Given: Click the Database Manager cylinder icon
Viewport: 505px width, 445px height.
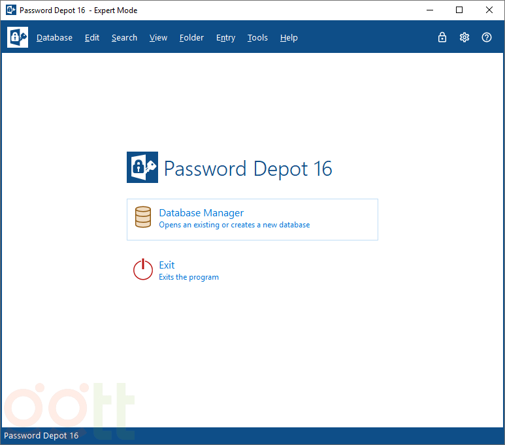Looking at the screenshot, I should [x=143, y=218].
